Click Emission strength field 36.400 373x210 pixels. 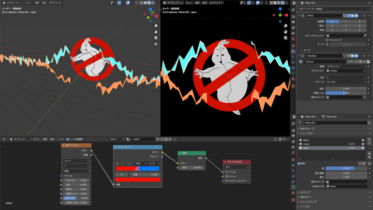[191, 167]
